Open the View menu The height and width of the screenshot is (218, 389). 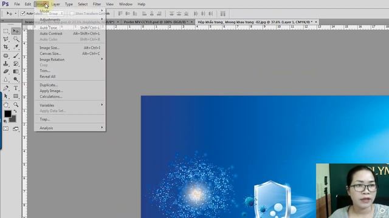pos(109,4)
